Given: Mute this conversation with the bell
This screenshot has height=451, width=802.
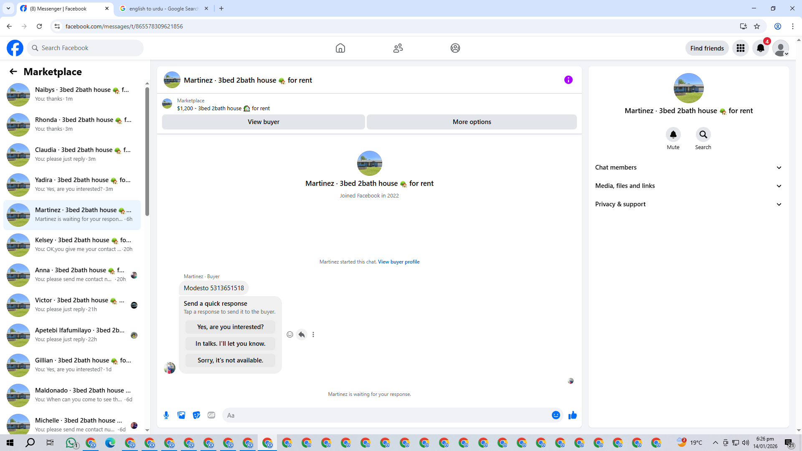Looking at the screenshot, I should (673, 134).
